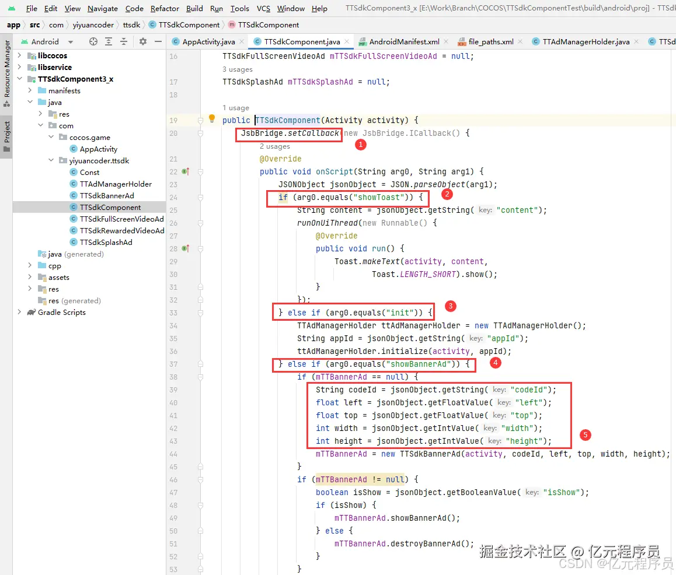The image size is (676, 575).
Task: Expand the assets folder
Action: click(x=30, y=277)
